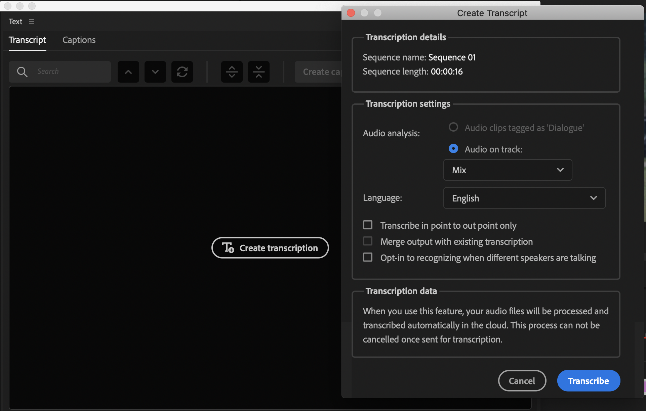Open the Text panel hamburger menu
The image size is (646, 411).
tap(32, 22)
